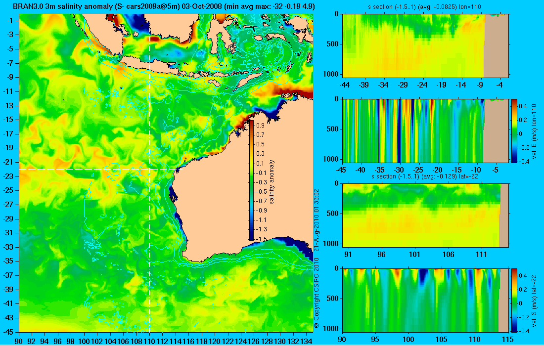Click the -4 tick on top section axis
The height and width of the screenshot is (346, 544).
(x=499, y=85)
